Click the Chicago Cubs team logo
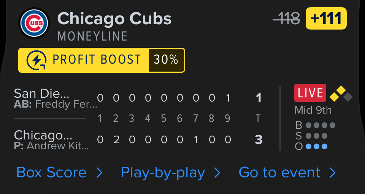Screen dimensions: 365x194 click(x=34, y=23)
